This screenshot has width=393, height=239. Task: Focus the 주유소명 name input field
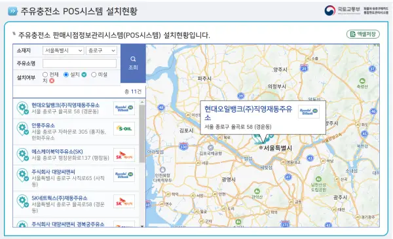[79, 64]
